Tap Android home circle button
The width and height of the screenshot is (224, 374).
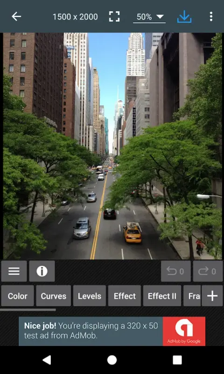coord(112,360)
